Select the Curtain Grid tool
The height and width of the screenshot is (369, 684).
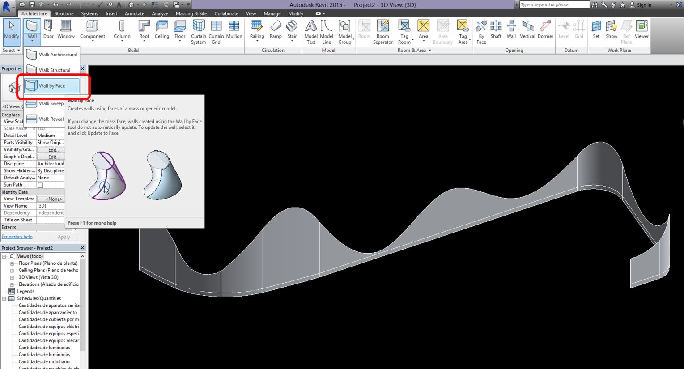pos(216,30)
